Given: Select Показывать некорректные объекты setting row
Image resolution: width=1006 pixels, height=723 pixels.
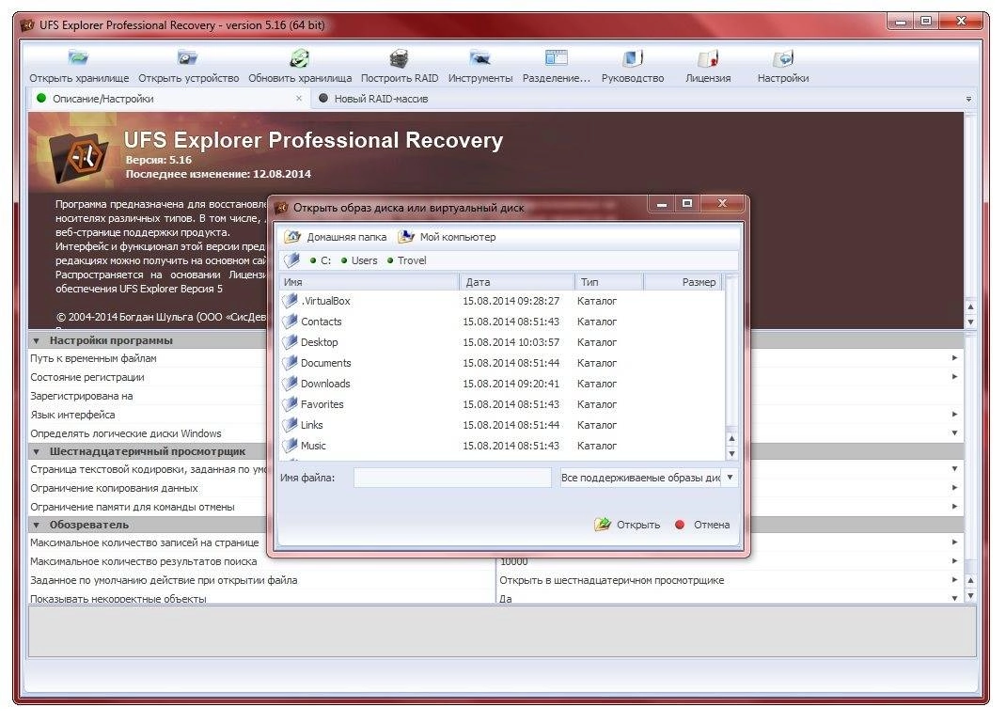Looking at the screenshot, I should (118, 599).
